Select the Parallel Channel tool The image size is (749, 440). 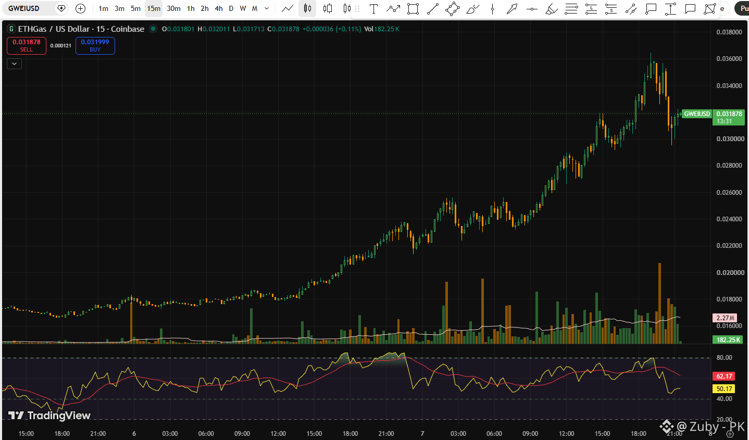tap(631, 8)
